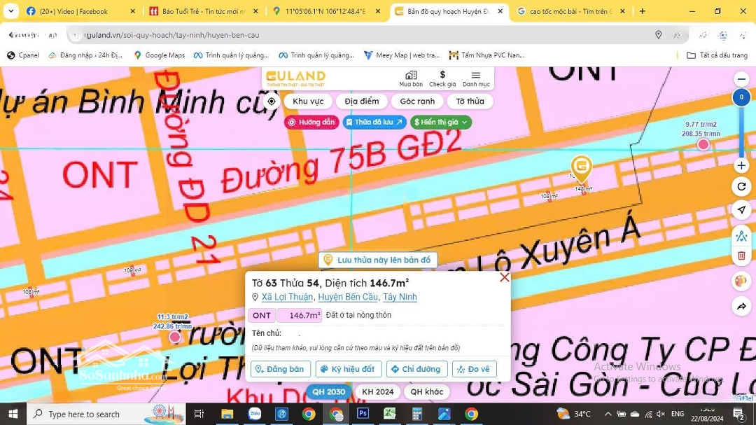Click the map refresh icon
The height and width of the screenshot is (425, 756).
(741, 187)
